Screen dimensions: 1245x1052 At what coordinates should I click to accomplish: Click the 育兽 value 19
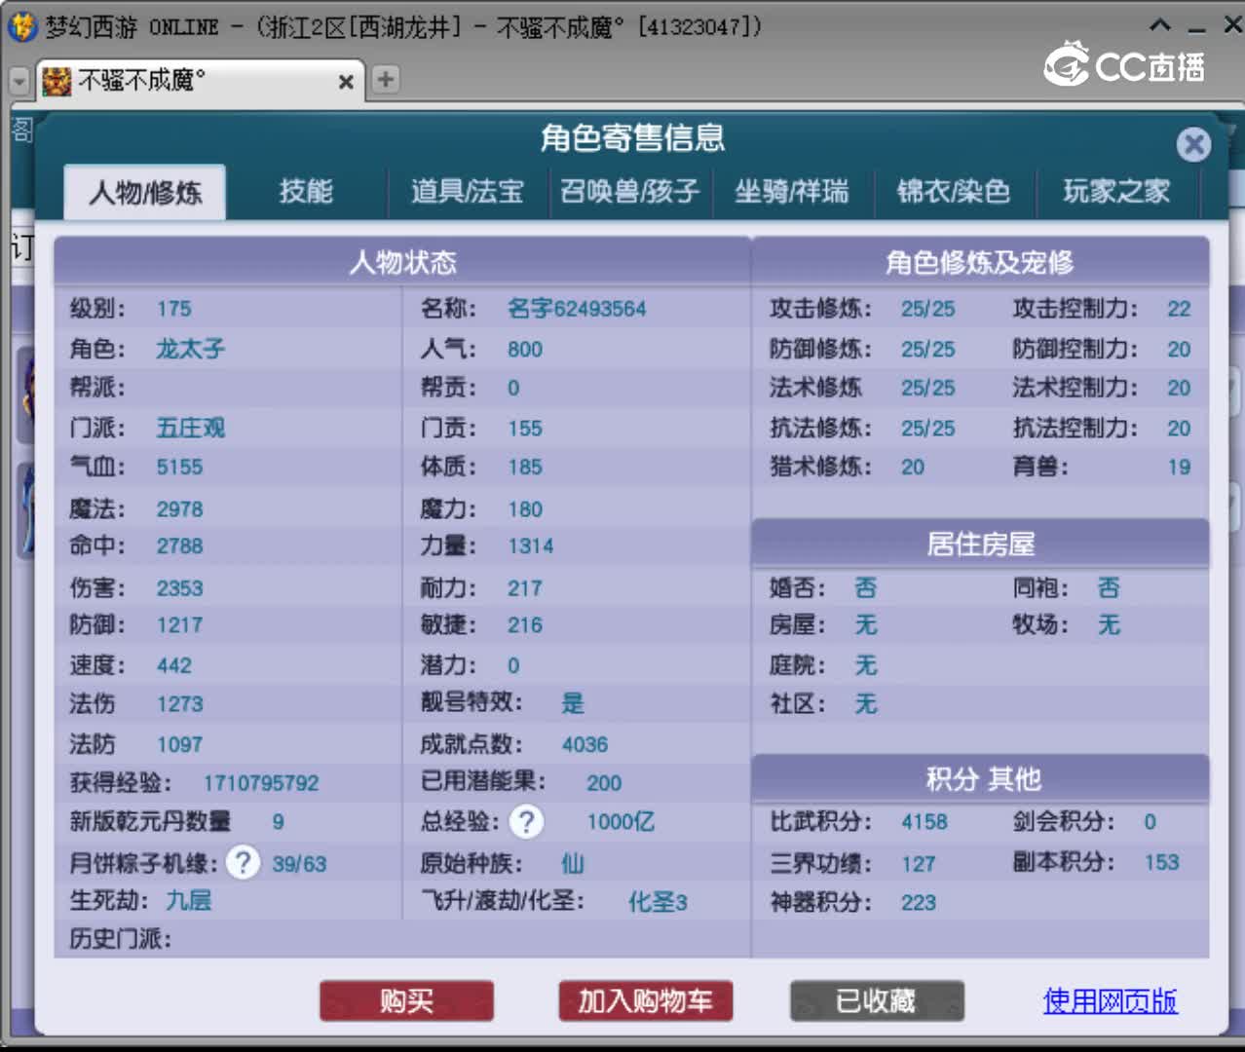click(1179, 467)
